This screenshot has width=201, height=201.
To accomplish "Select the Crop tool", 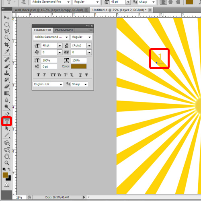I will [x=6, y=45].
